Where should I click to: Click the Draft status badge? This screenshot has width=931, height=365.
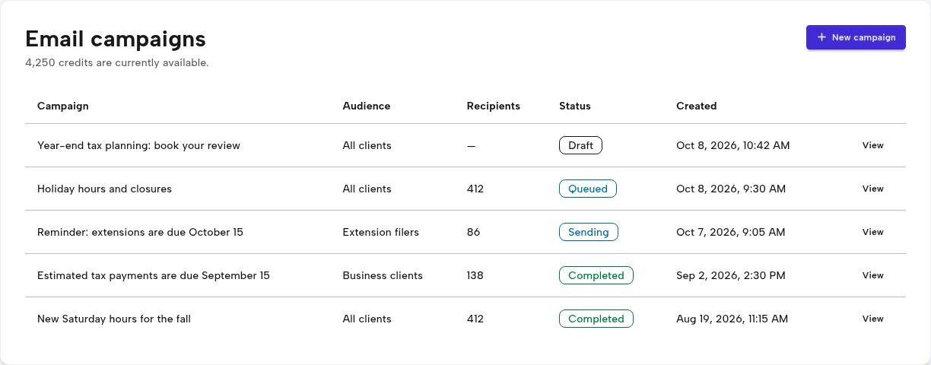(580, 145)
